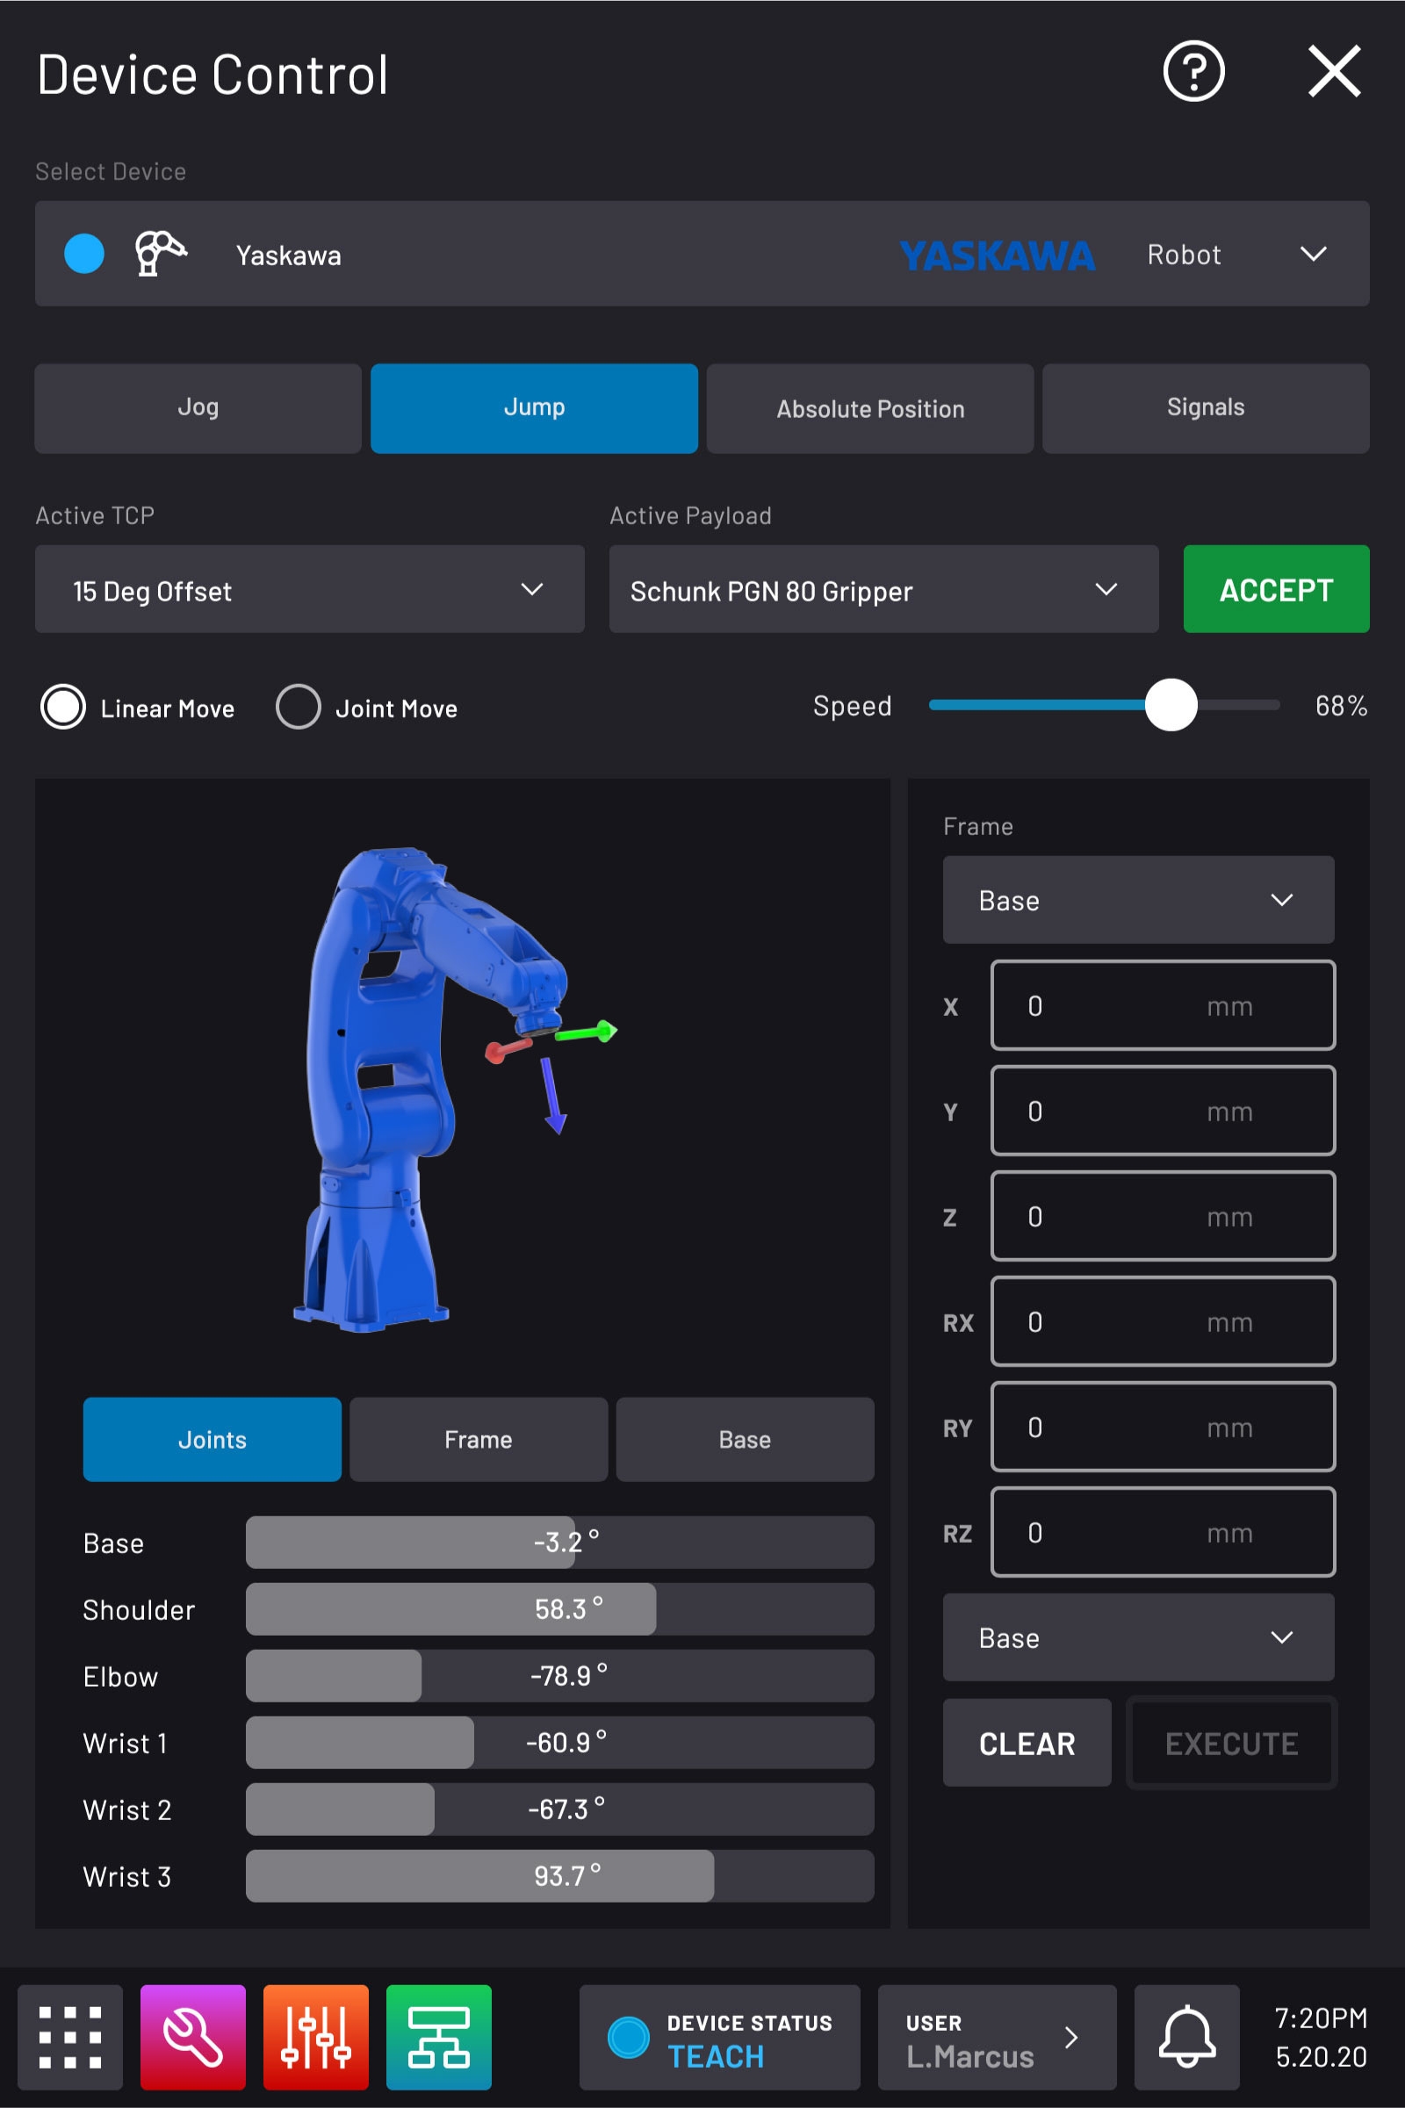1405x2108 pixels.
Task: Open the Active TCP 15 Deg Offset dropdown
Action: tap(309, 589)
